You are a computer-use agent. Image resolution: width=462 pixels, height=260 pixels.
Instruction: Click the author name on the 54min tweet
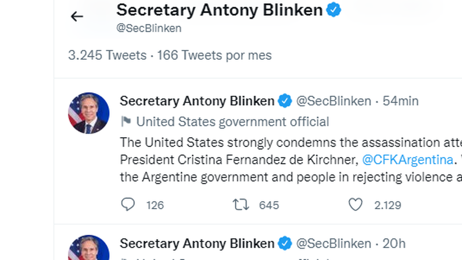[x=197, y=101]
